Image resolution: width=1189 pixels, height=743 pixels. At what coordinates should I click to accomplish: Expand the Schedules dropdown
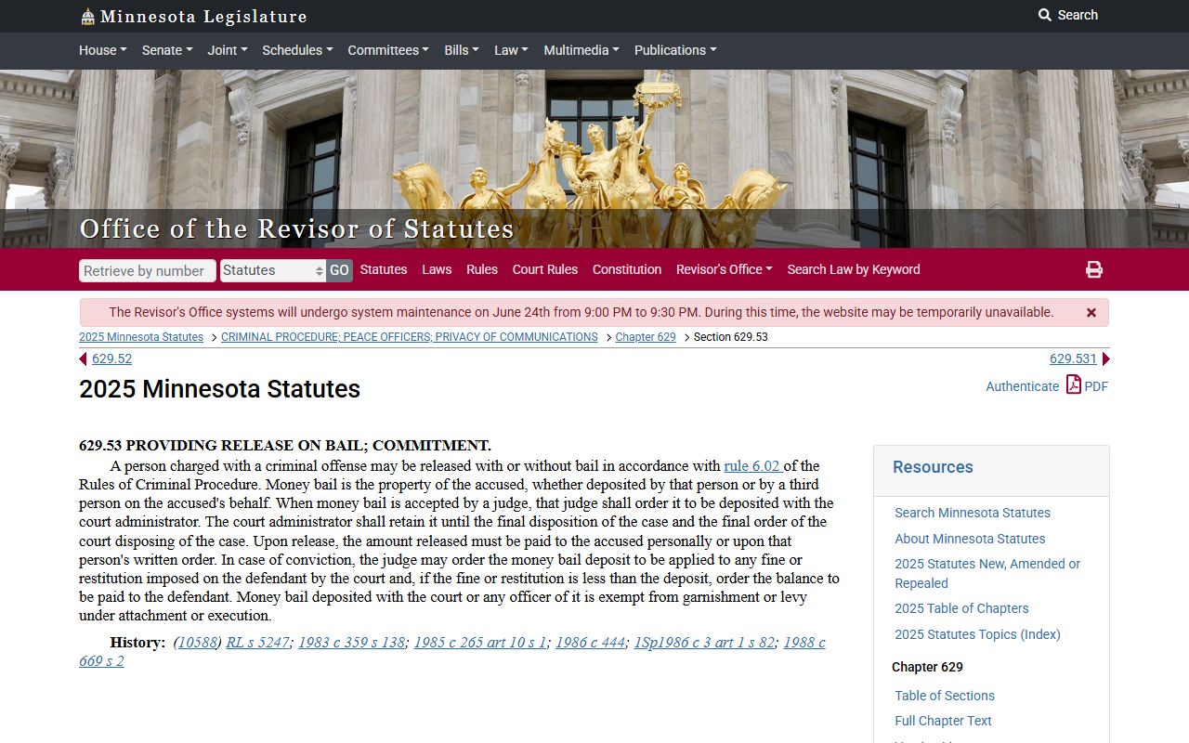[x=297, y=50]
